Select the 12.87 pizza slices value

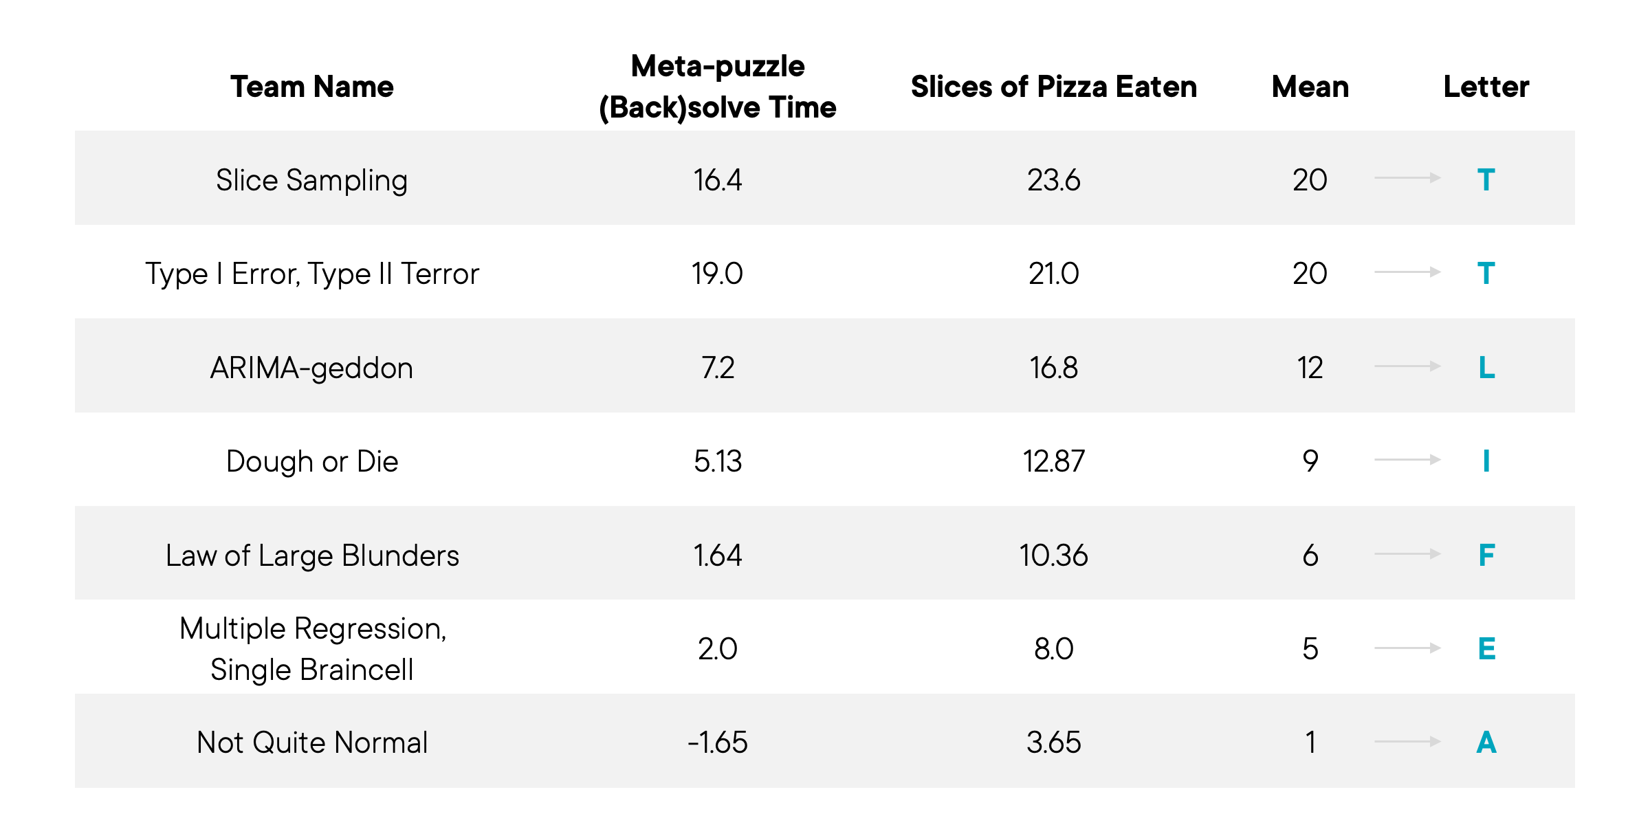1054,461
